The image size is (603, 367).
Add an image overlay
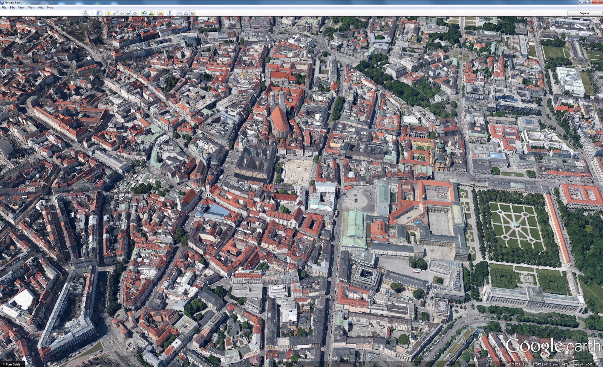click(129, 13)
